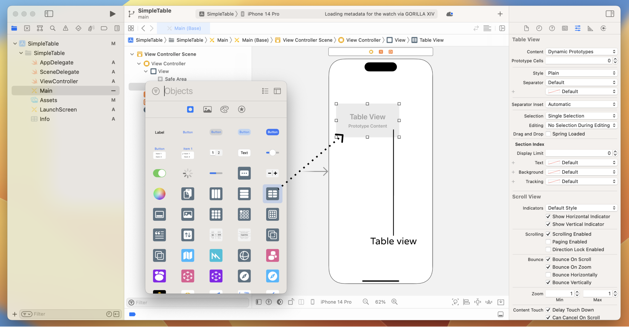Toggle dark appearance in the canvas bar
Image resolution: width=629 pixels, height=327 pixels.
point(280,302)
